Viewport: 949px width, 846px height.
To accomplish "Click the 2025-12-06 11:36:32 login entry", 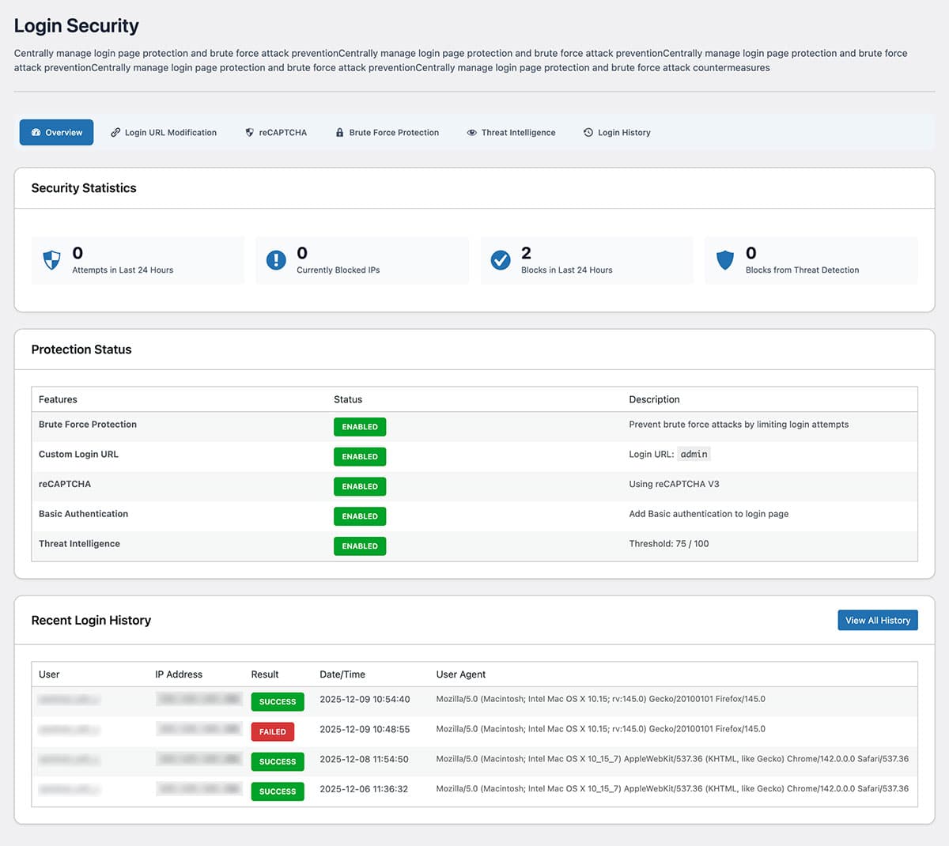I will click(364, 789).
